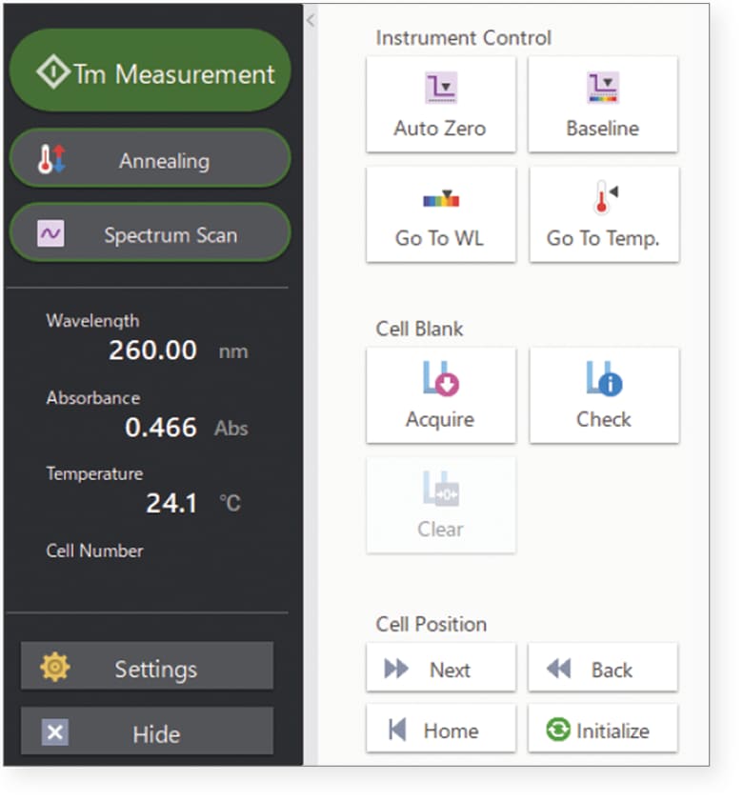Click the gear icon on Settings

[x=55, y=667]
